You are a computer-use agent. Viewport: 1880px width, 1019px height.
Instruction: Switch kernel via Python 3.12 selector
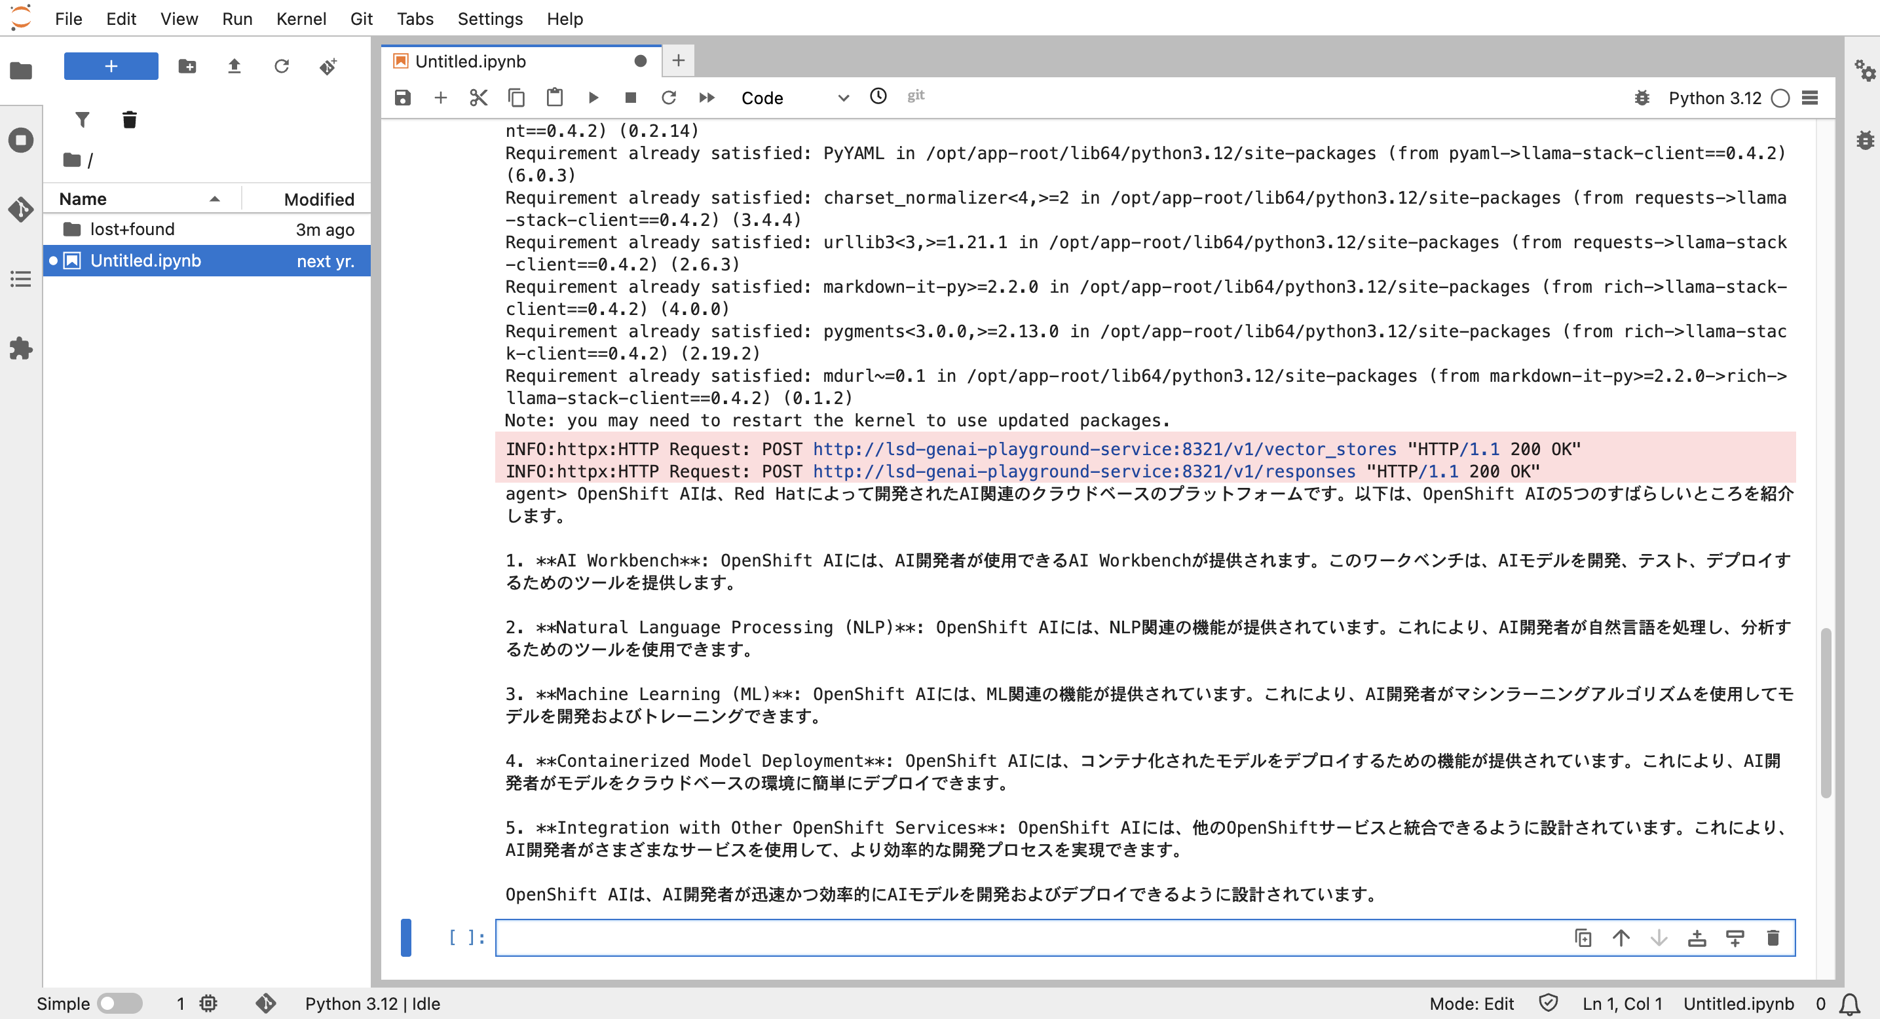(x=1714, y=98)
